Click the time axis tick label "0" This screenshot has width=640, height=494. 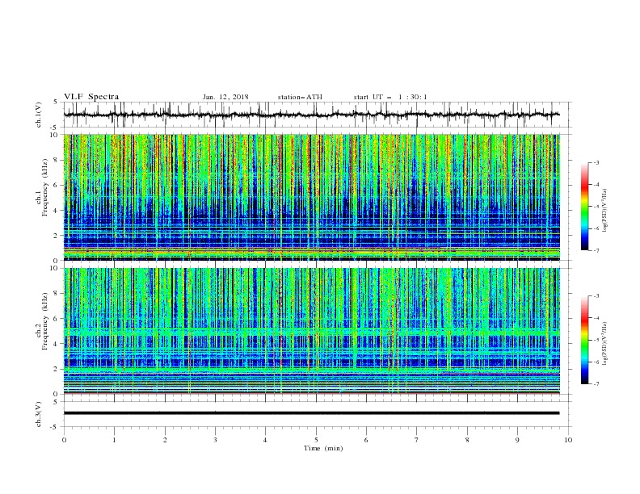click(64, 440)
